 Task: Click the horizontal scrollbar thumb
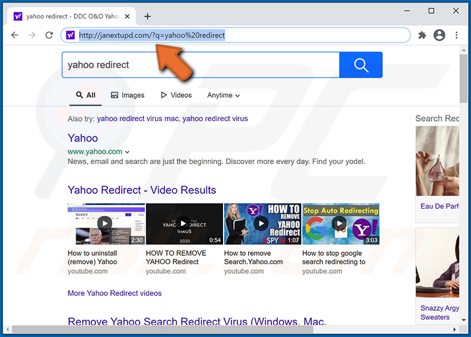click(163, 329)
